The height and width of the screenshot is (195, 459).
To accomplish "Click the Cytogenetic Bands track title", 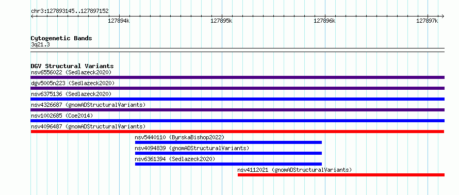I will coord(61,38).
